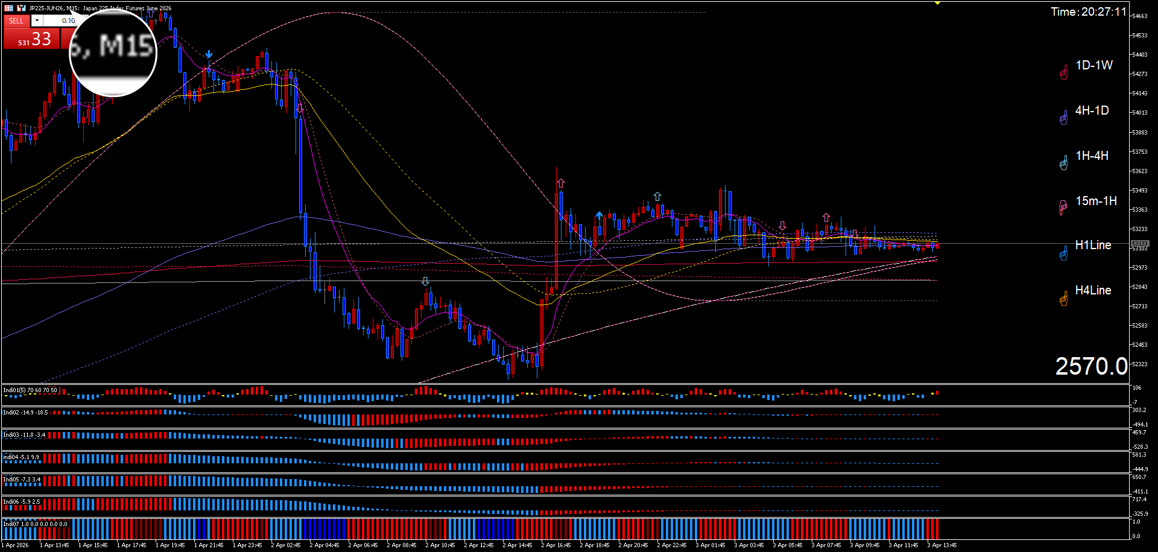This screenshot has width=1158, height=552.
Task: Select the 15m-1H timeframe label
Action: coord(1096,201)
